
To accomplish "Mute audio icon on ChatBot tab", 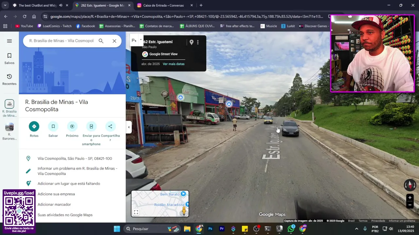I will [x=61, y=5].
